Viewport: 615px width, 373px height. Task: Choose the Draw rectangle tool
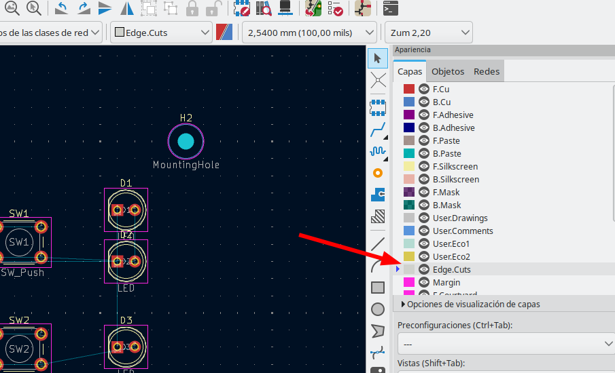coord(378,288)
